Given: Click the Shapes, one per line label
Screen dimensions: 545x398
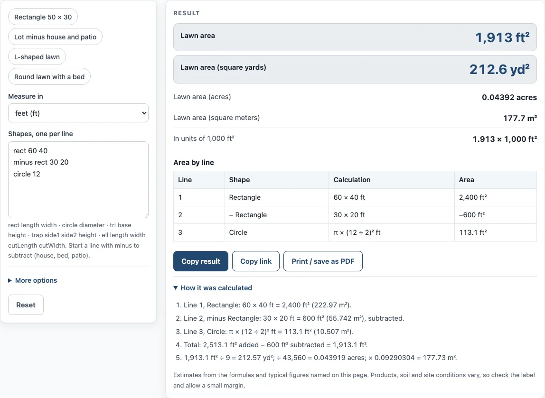Looking at the screenshot, I should (x=40, y=134).
